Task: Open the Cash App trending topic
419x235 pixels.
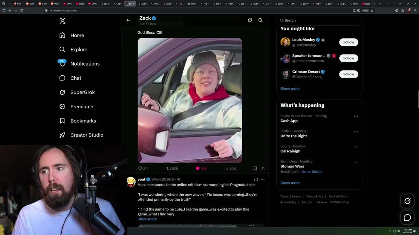Action: (x=289, y=121)
